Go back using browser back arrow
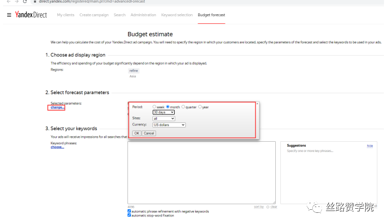 tap(7, 2)
